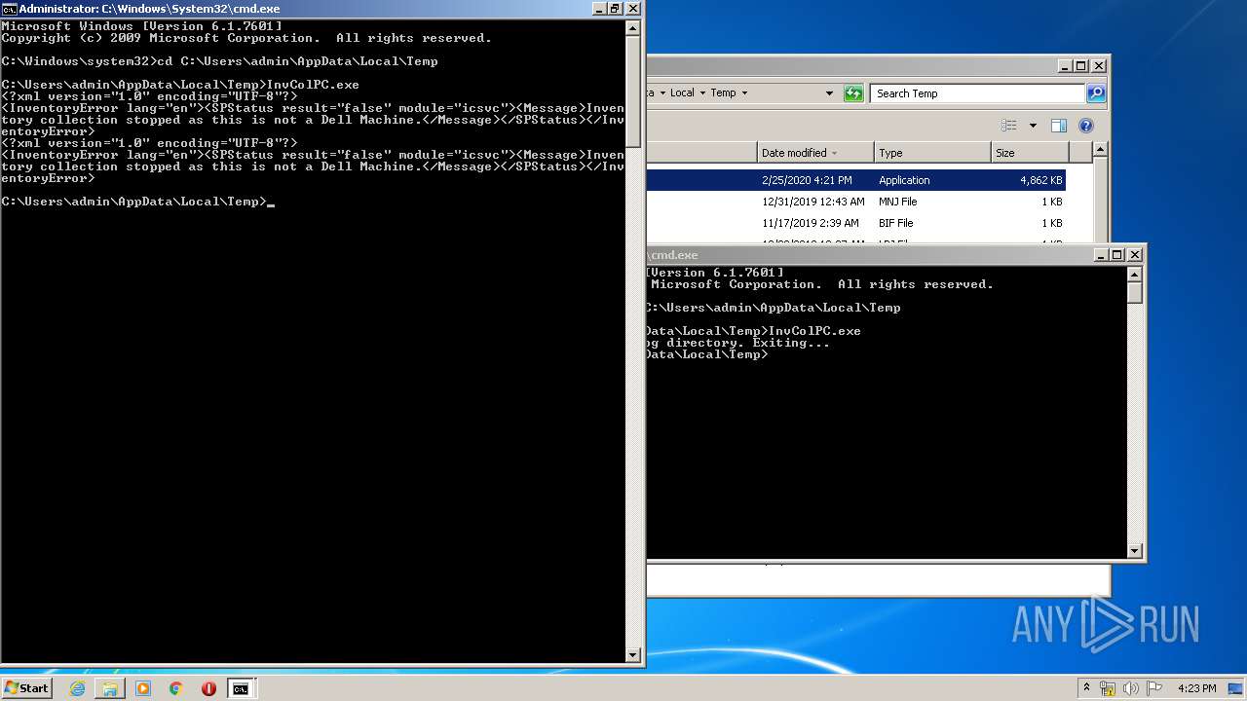Launch Internet Explorer from the taskbar
Viewport: 1247px width, 701px height.
(x=78, y=688)
